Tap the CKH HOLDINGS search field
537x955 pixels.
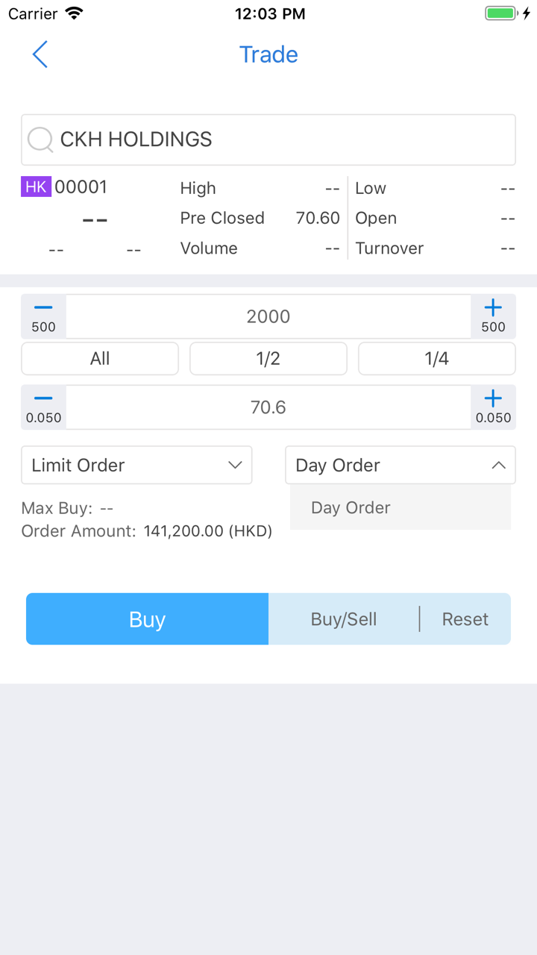point(283,140)
